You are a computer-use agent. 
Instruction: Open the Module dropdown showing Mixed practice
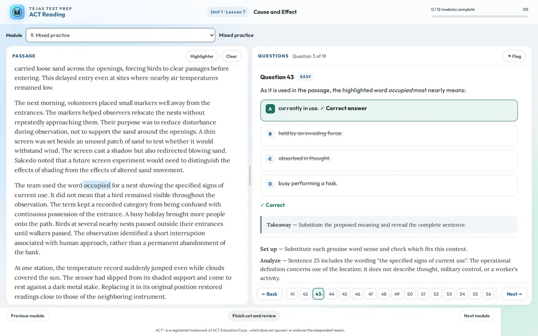click(x=121, y=36)
